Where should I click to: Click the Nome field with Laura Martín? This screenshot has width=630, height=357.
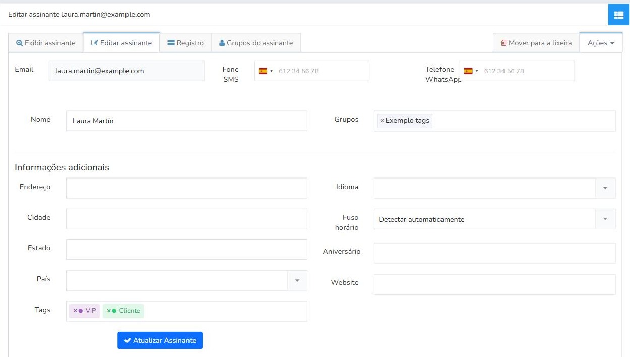point(186,121)
